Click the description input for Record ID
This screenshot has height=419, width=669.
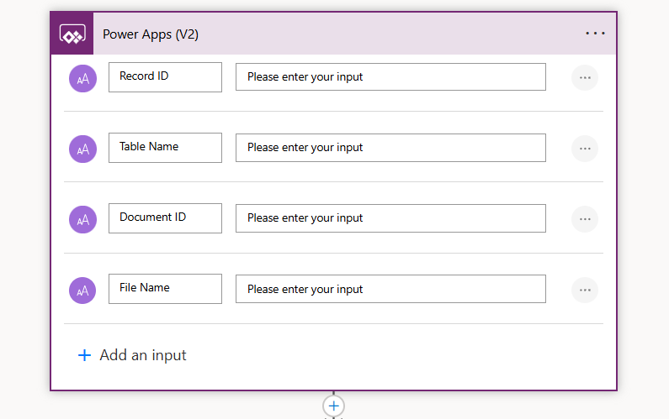pos(390,76)
